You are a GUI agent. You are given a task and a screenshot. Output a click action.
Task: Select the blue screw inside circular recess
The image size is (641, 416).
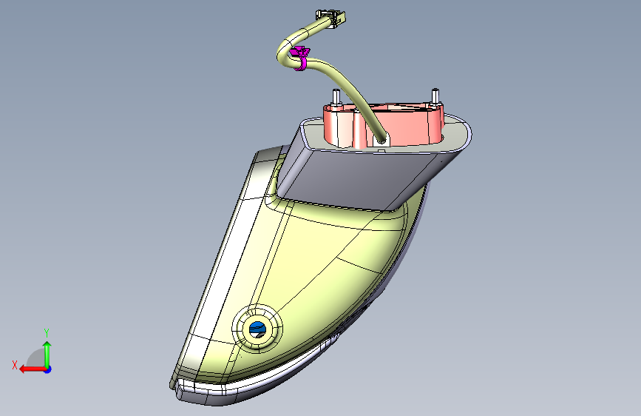pos(257,328)
